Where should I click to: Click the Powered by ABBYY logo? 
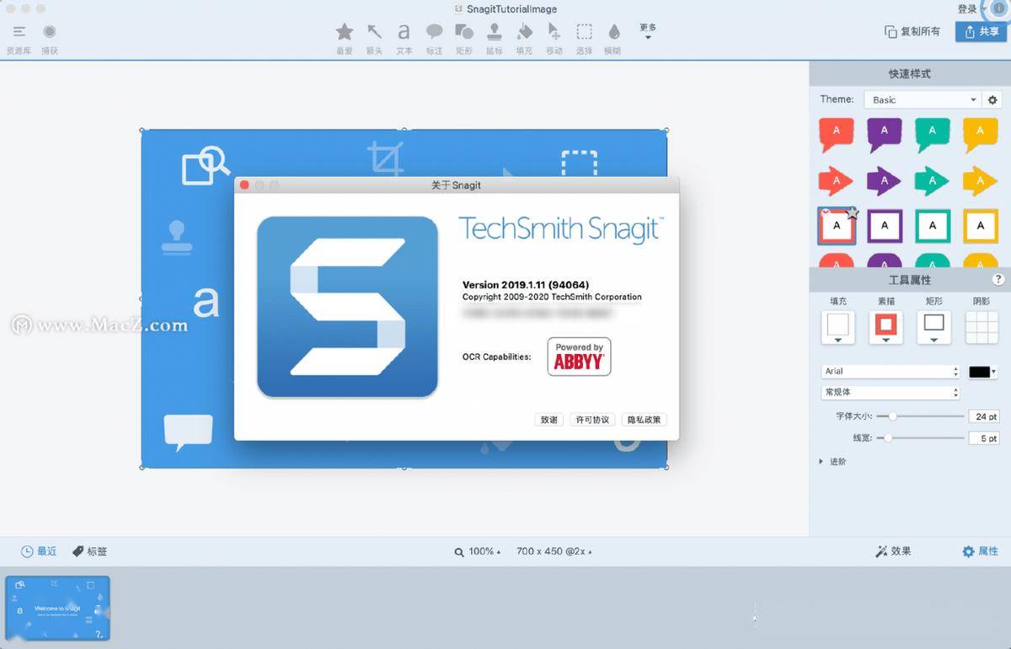pos(579,357)
